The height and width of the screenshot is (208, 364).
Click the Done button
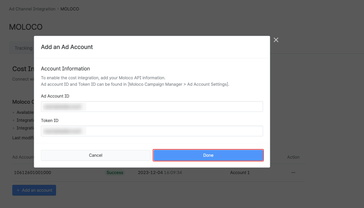point(208,155)
